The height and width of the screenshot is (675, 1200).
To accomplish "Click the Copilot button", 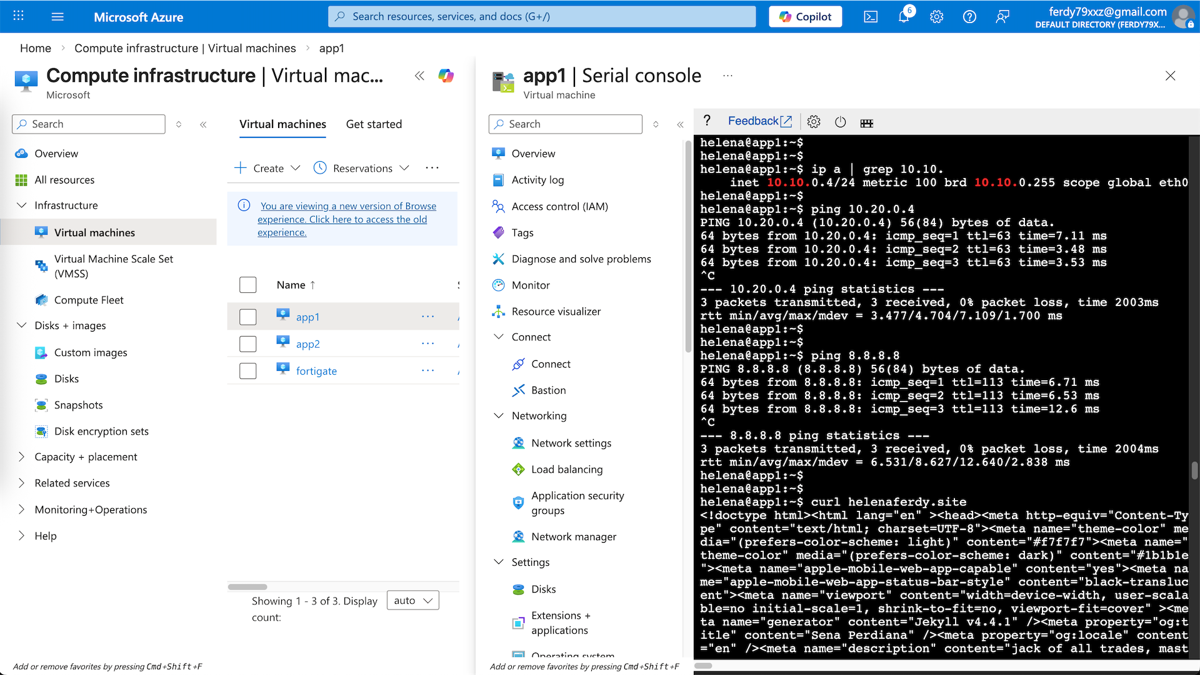I will coord(806,17).
